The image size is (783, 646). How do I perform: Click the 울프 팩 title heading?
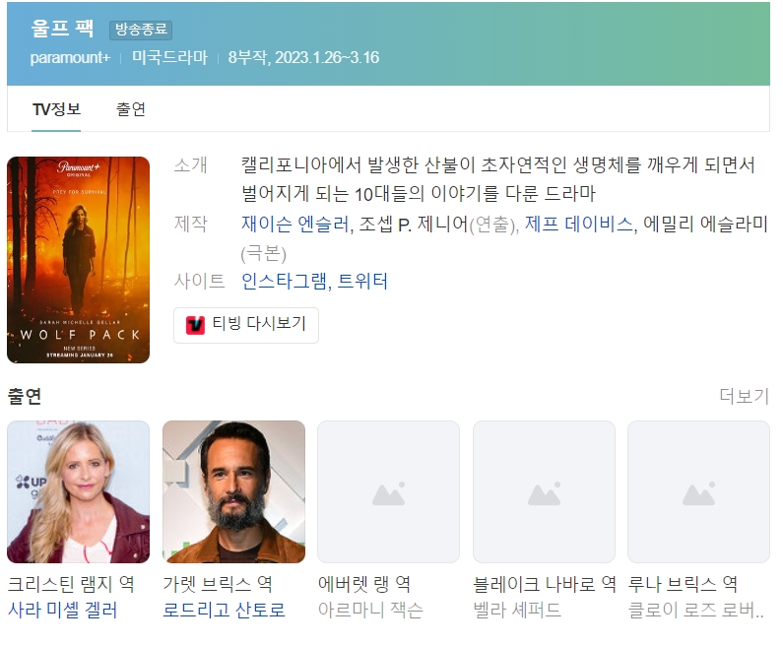coord(62,29)
